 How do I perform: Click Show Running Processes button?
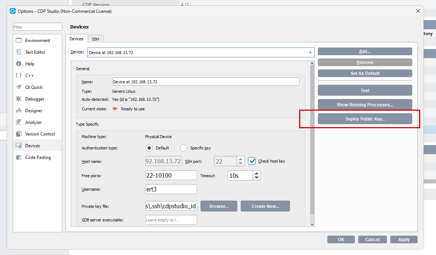(x=365, y=105)
